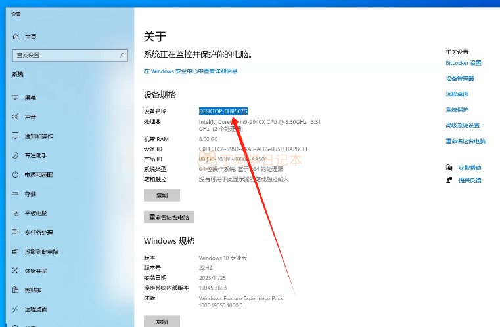Open 多任务处理 multitasking settings
The height and width of the screenshot is (327, 500).
(x=32, y=232)
